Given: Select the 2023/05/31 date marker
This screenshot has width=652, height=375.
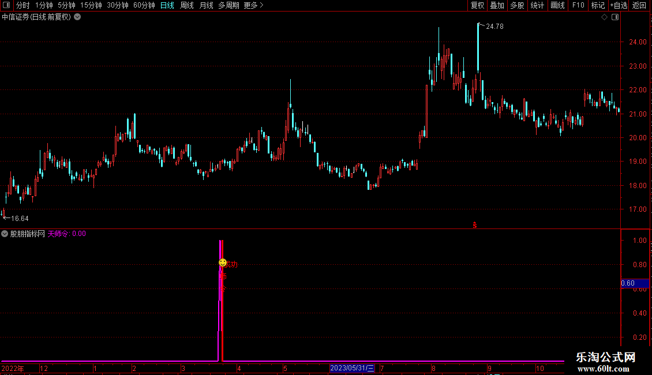Looking at the screenshot, I should tap(352, 368).
